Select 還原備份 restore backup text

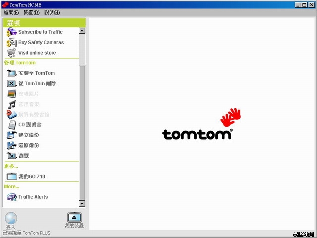[29, 145]
